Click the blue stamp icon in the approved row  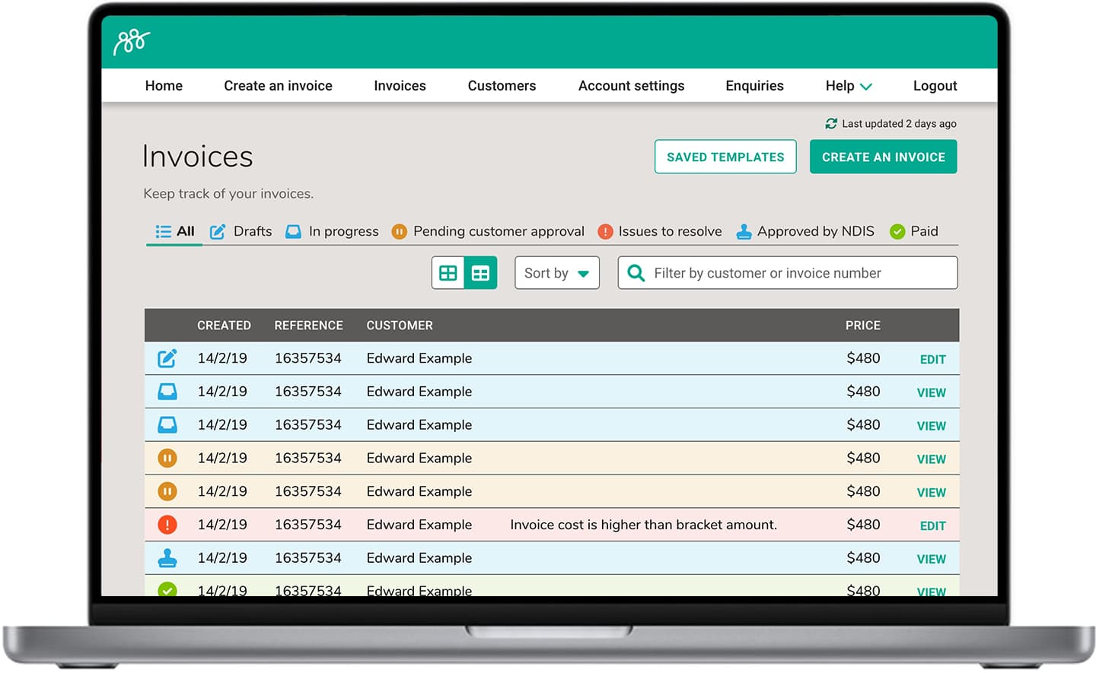tap(167, 558)
